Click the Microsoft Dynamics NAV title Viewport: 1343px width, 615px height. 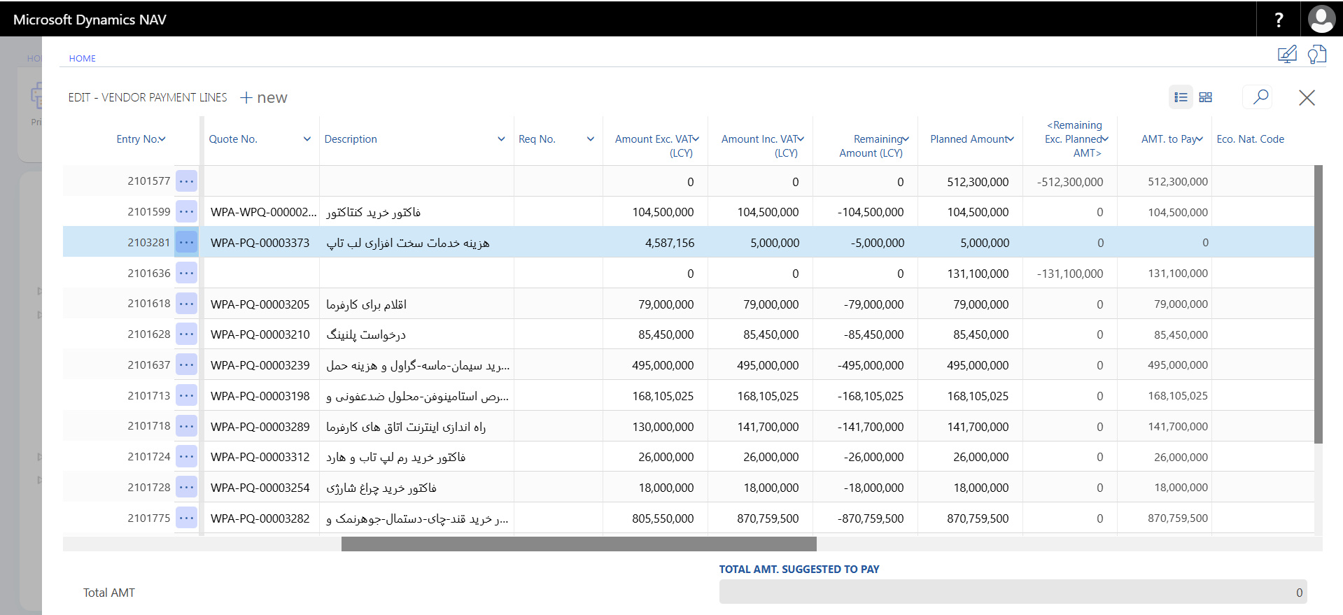tap(90, 20)
